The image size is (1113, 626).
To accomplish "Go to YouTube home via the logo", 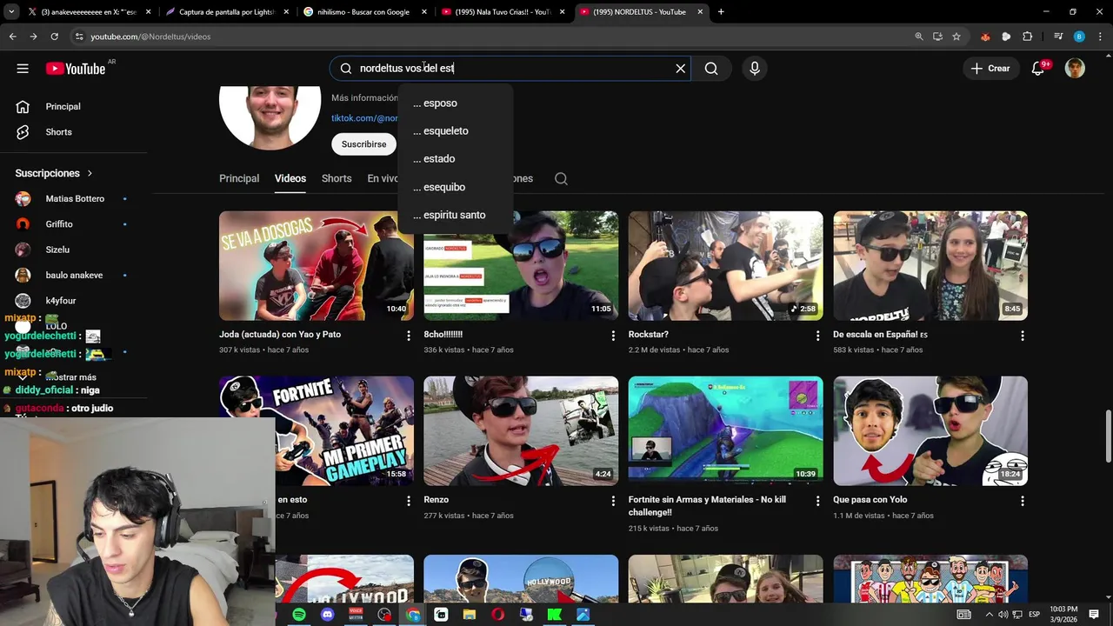I will click(x=76, y=69).
